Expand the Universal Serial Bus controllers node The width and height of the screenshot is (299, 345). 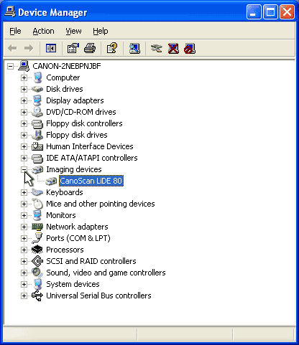24,296
